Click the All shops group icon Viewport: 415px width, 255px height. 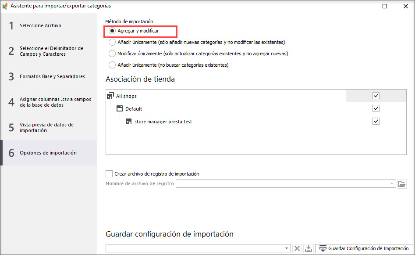click(110, 96)
